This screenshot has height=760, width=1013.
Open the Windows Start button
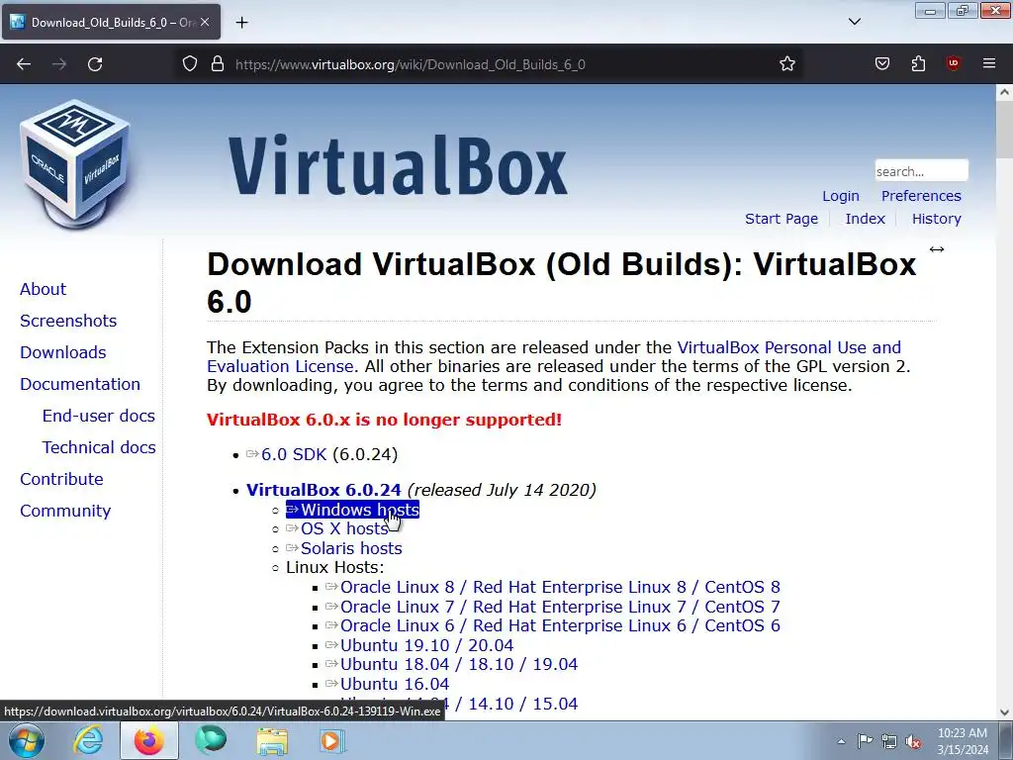27,740
